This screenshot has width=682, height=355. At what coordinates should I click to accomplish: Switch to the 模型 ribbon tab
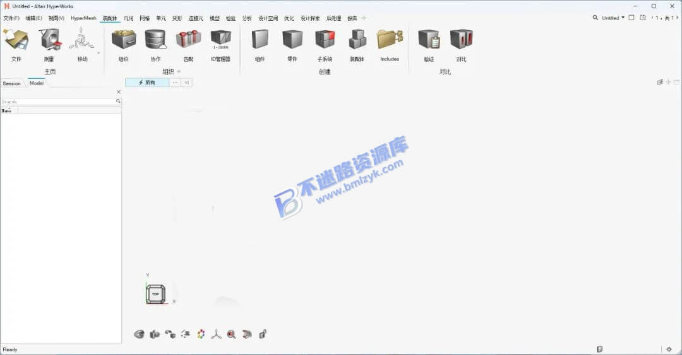(215, 18)
